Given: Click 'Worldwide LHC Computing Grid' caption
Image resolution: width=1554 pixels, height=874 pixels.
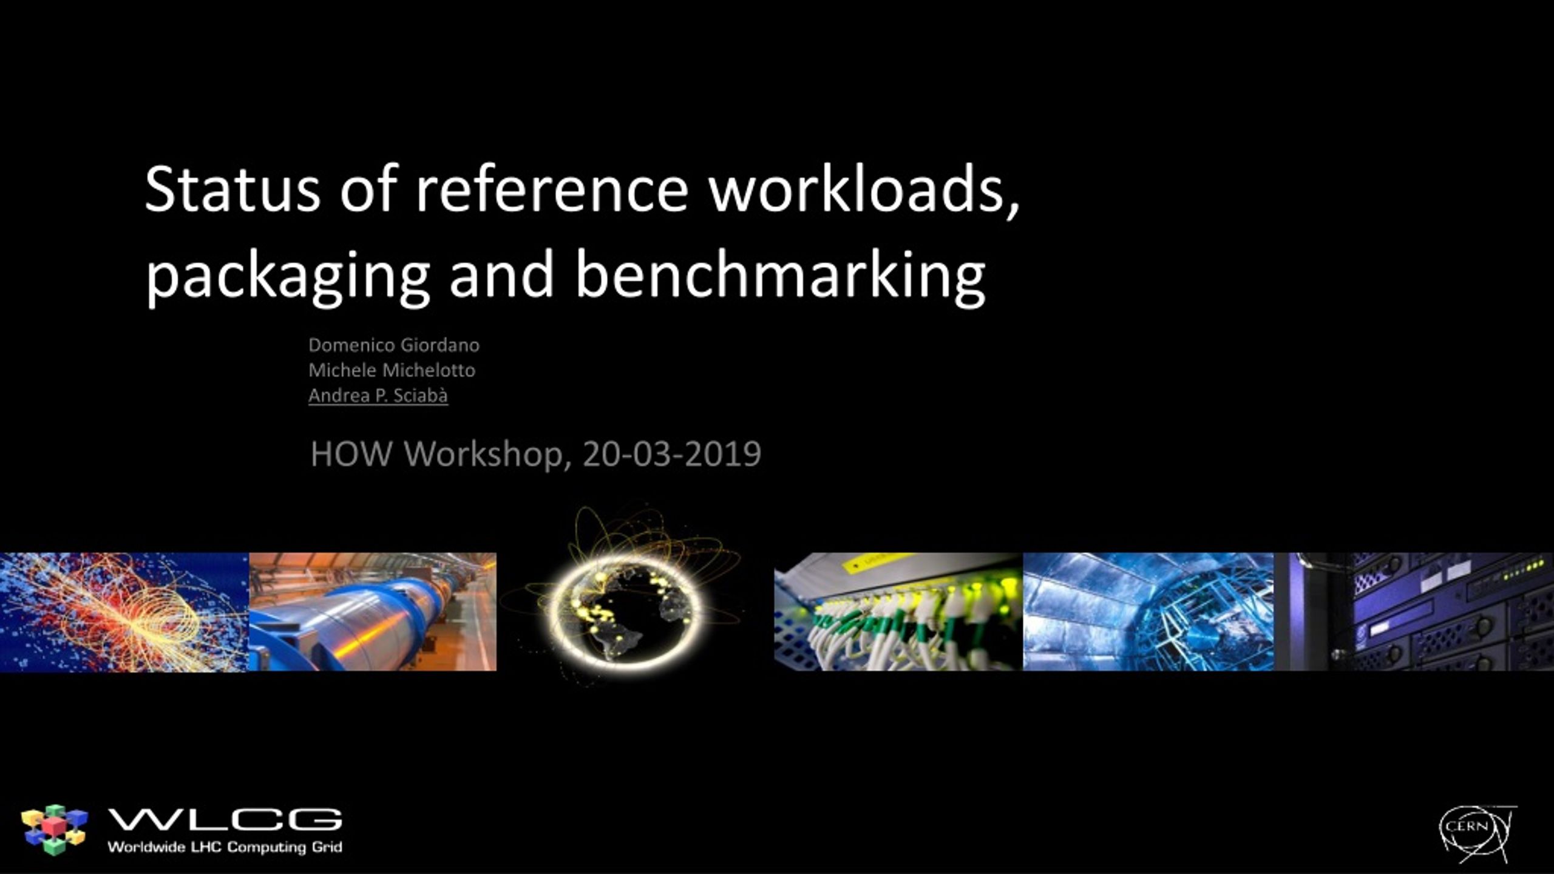Looking at the screenshot, I should pyautogui.click(x=225, y=847).
